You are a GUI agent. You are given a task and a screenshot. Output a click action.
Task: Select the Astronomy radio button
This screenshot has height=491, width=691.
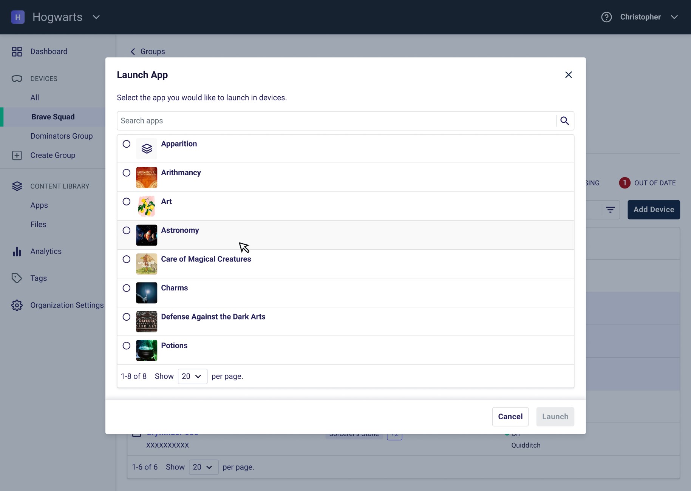pos(127,230)
